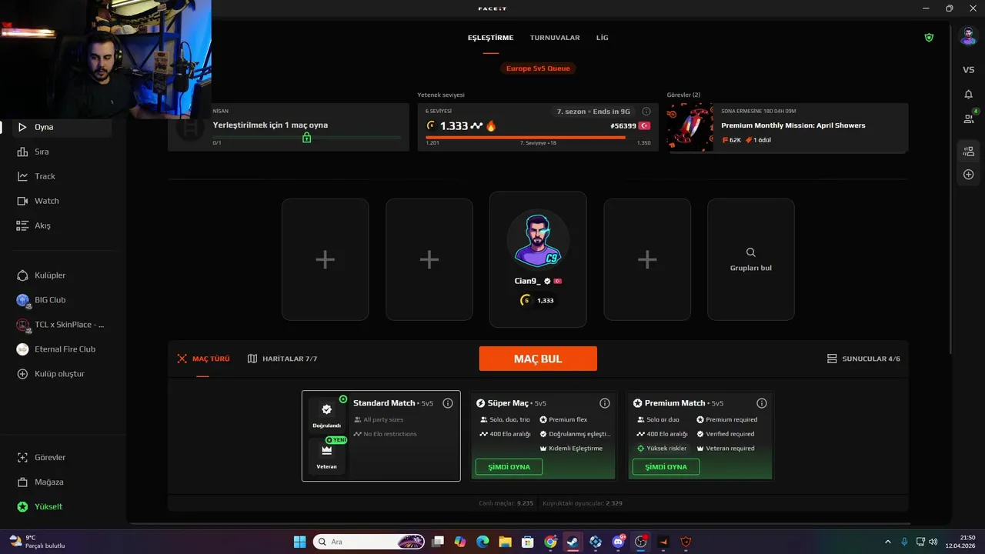Image resolution: width=985 pixels, height=554 pixels.
Task: Click the info icon next to season end
Action: [646, 112]
